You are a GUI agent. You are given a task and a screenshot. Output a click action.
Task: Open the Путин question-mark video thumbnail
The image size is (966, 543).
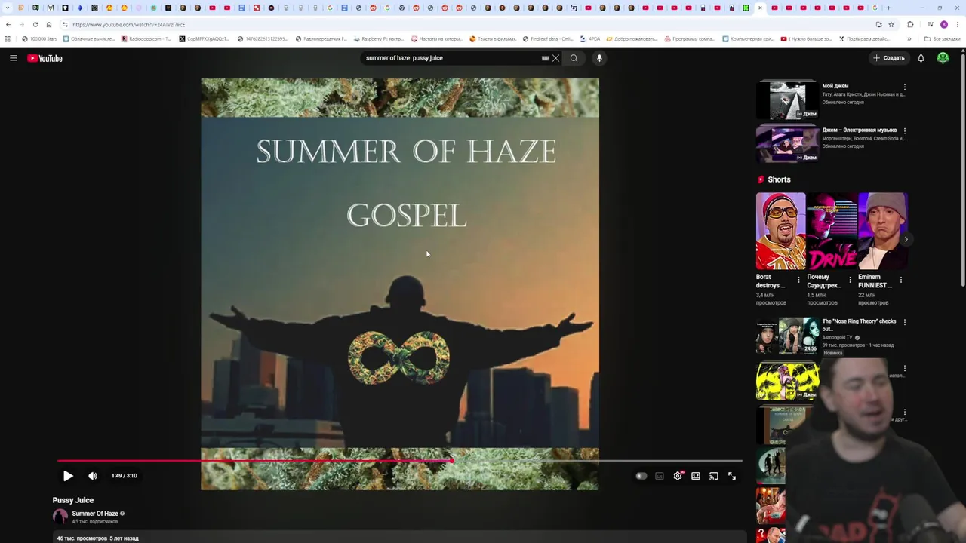(x=770, y=534)
